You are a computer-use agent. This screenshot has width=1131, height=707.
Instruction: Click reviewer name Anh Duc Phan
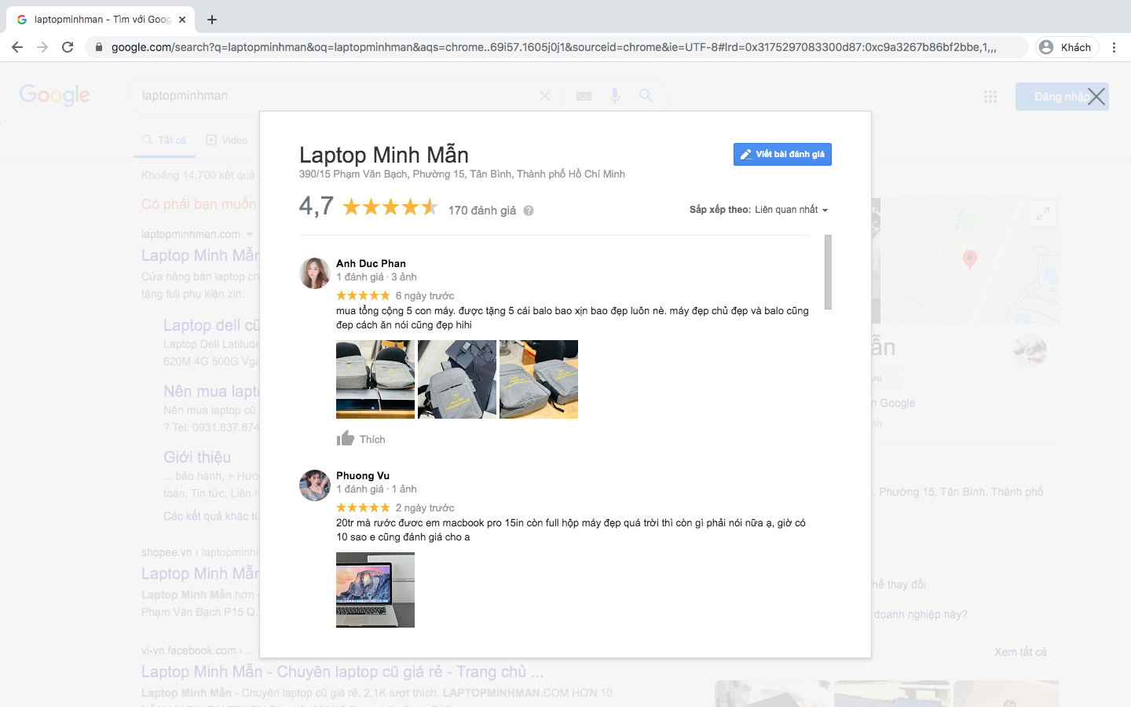(371, 263)
